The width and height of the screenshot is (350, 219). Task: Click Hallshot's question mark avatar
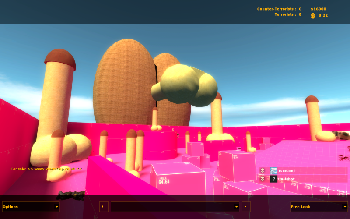pos(273,179)
